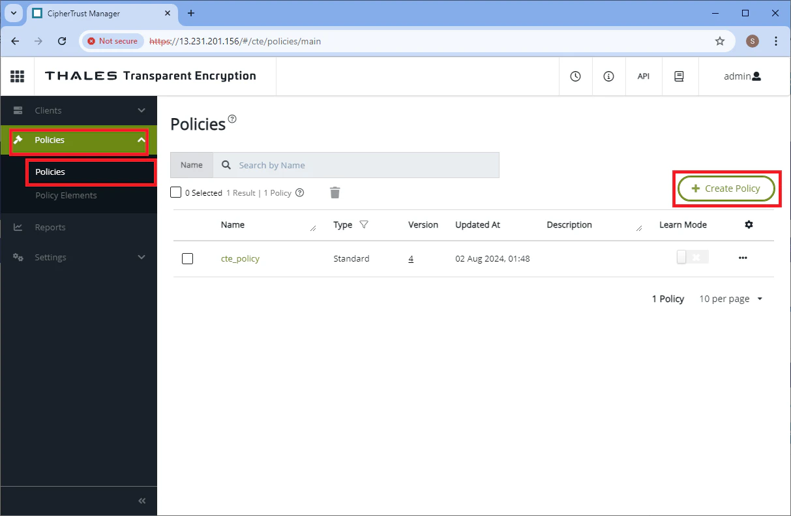Sort by Name column header
Image resolution: width=791 pixels, height=516 pixels.
pyautogui.click(x=233, y=224)
